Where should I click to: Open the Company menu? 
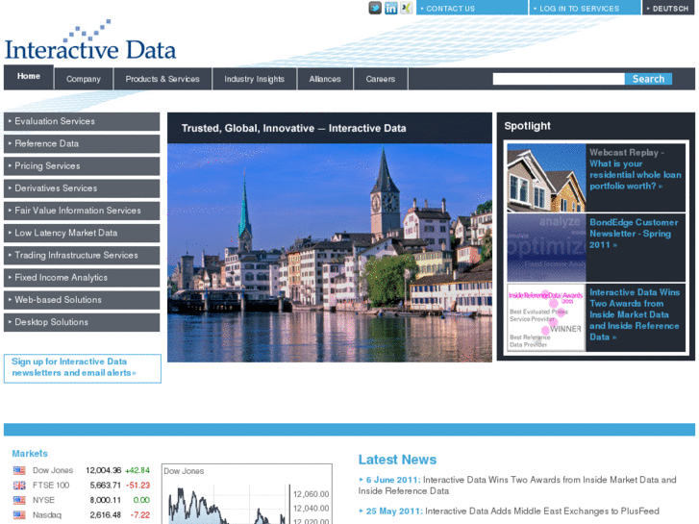click(84, 79)
